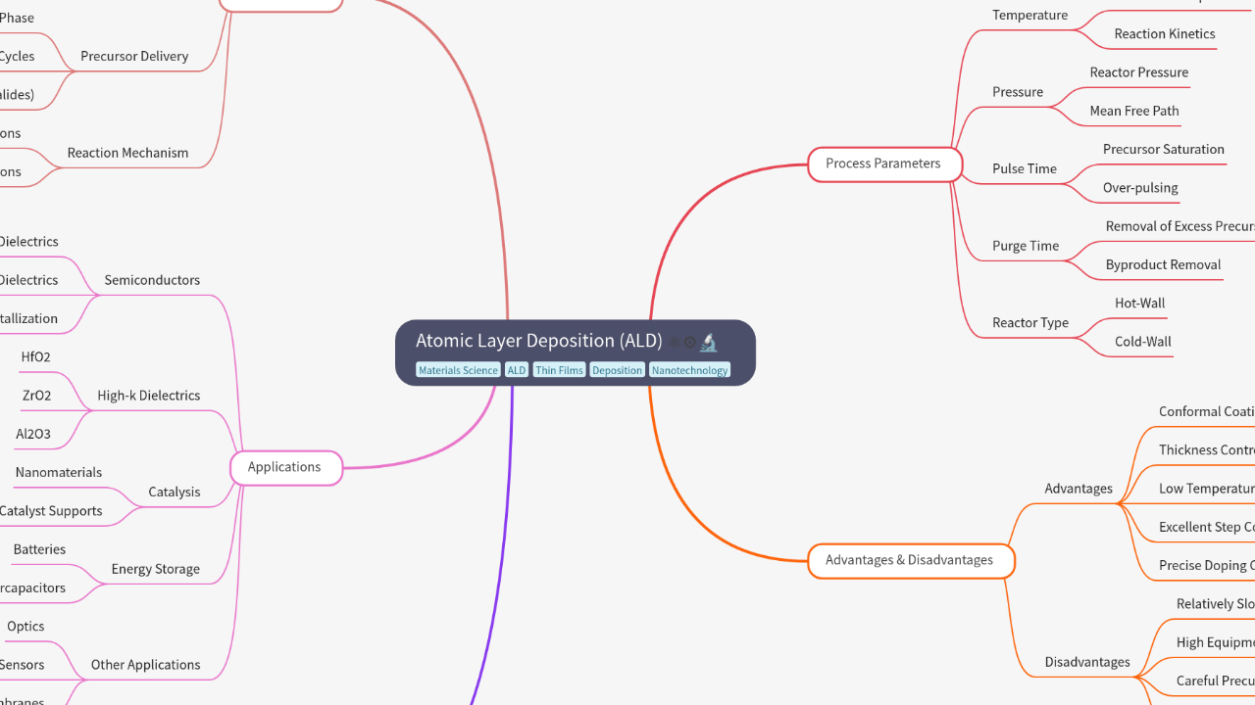The height and width of the screenshot is (705, 1255).
Task: Click the Low Temperature leaf
Action: (1207, 488)
